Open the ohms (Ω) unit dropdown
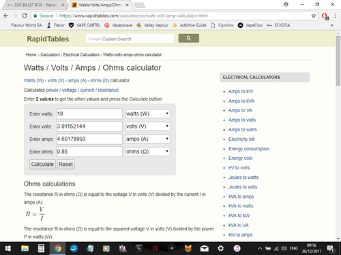The image size is (341, 255). click(x=147, y=152)
